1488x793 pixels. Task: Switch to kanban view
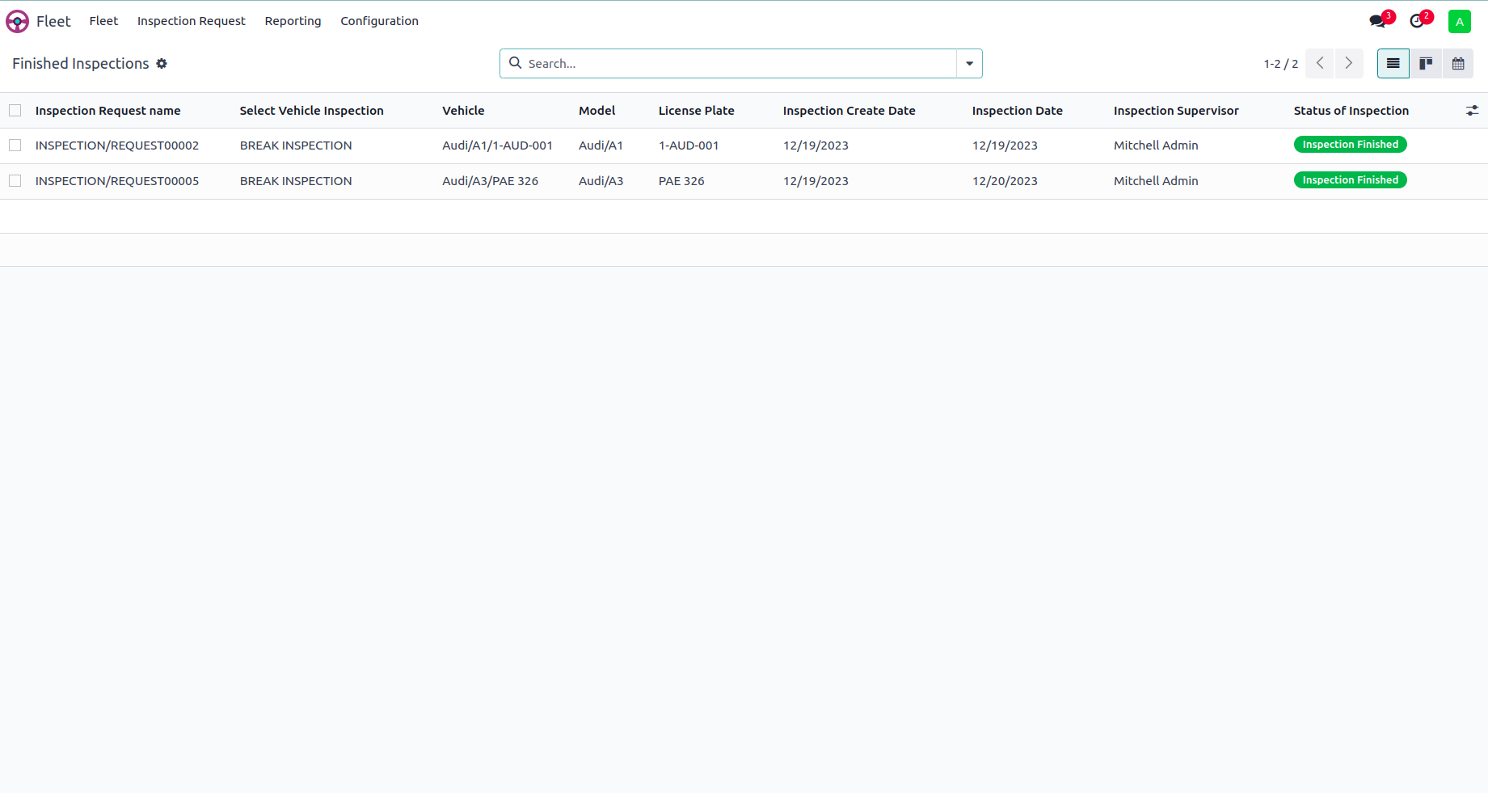point(1426,64)
